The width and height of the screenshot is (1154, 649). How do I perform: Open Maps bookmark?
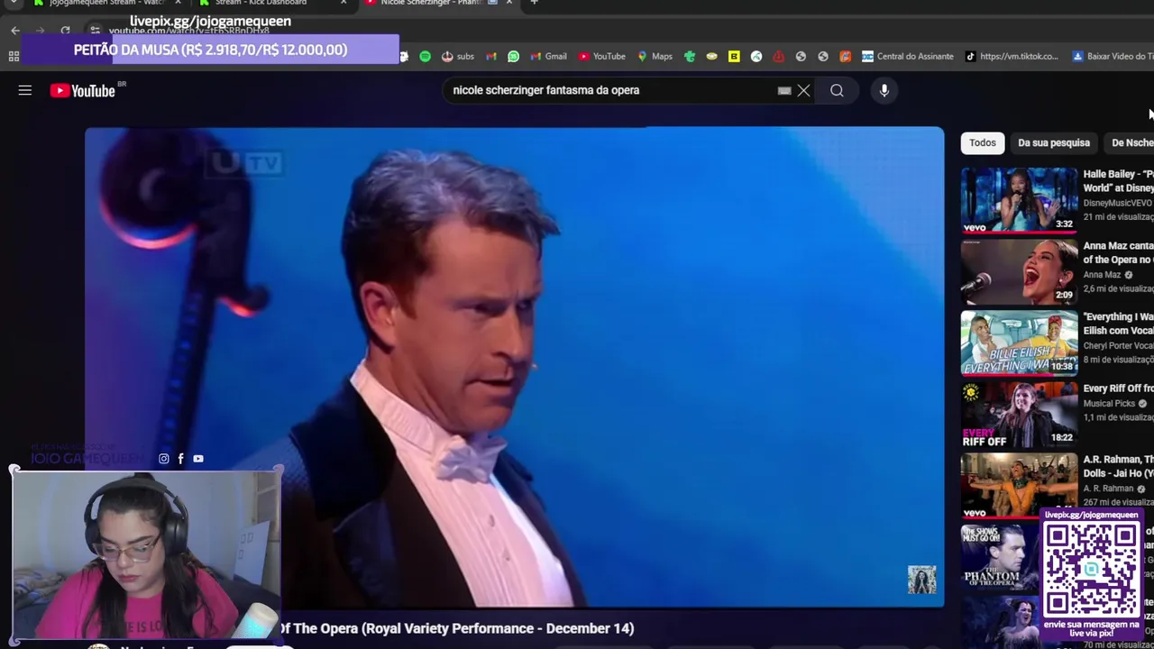[x=655, y=56]
